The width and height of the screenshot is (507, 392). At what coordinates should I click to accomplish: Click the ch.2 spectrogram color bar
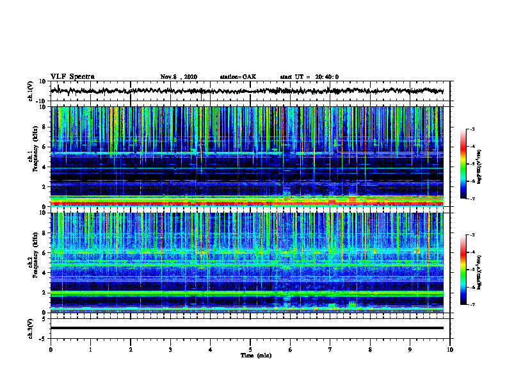463,270
